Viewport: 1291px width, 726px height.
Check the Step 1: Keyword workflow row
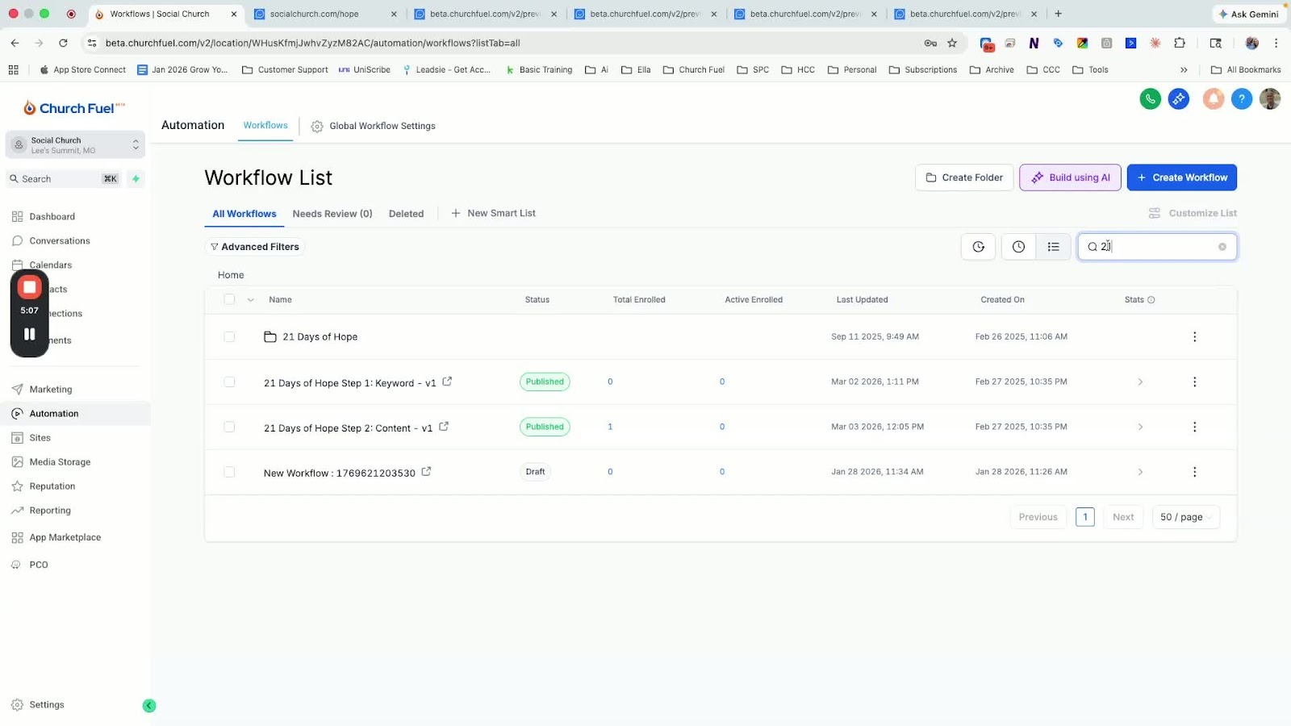(229, 382)
